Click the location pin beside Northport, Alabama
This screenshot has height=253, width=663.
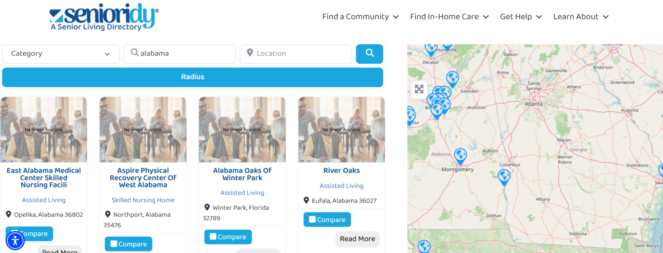click(108, 214)
